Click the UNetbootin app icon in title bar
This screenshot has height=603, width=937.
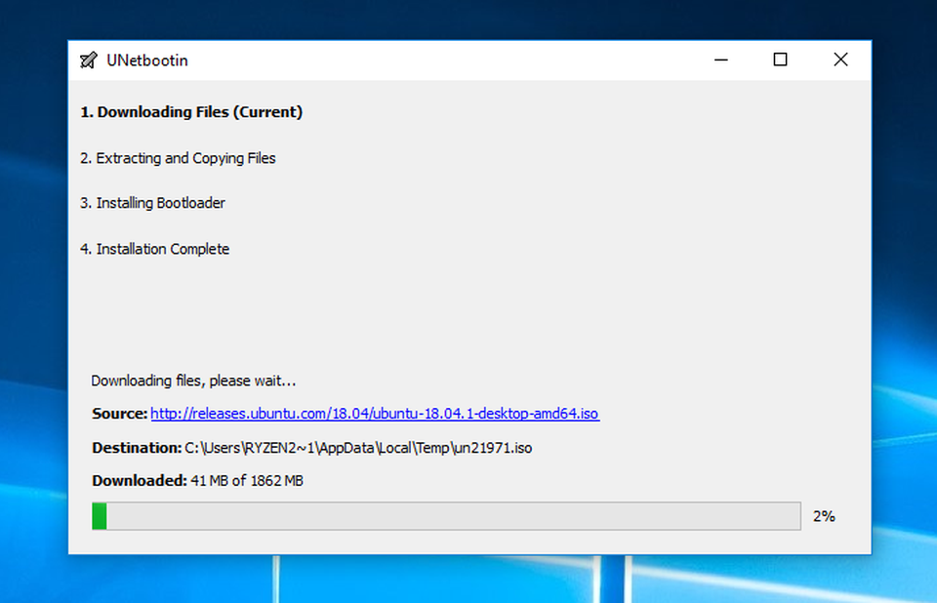click(x=89, y=60)
